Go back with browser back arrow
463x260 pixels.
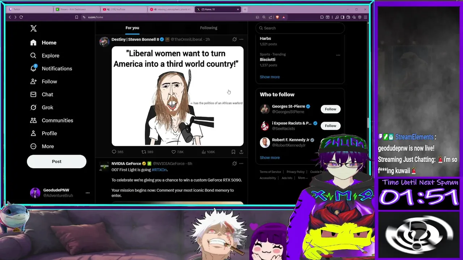pyautogui.click(x=10, y=17)
